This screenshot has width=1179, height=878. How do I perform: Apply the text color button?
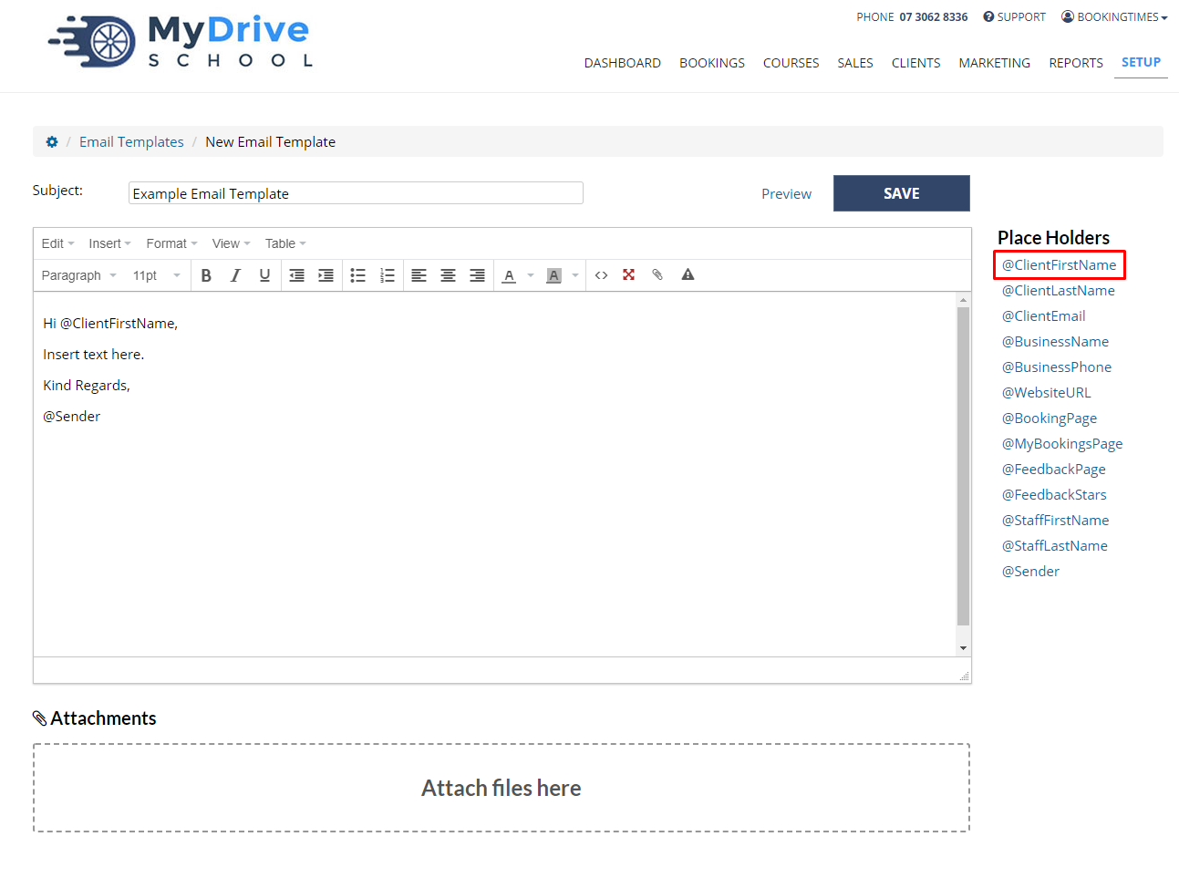coord(509,275)
